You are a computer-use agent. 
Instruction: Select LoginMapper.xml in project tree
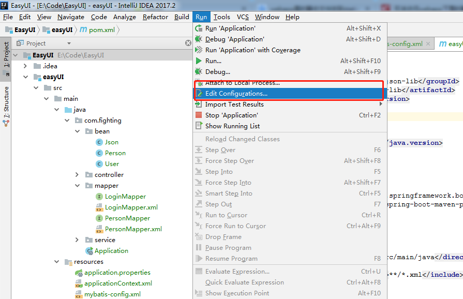(x=131, y=207)
